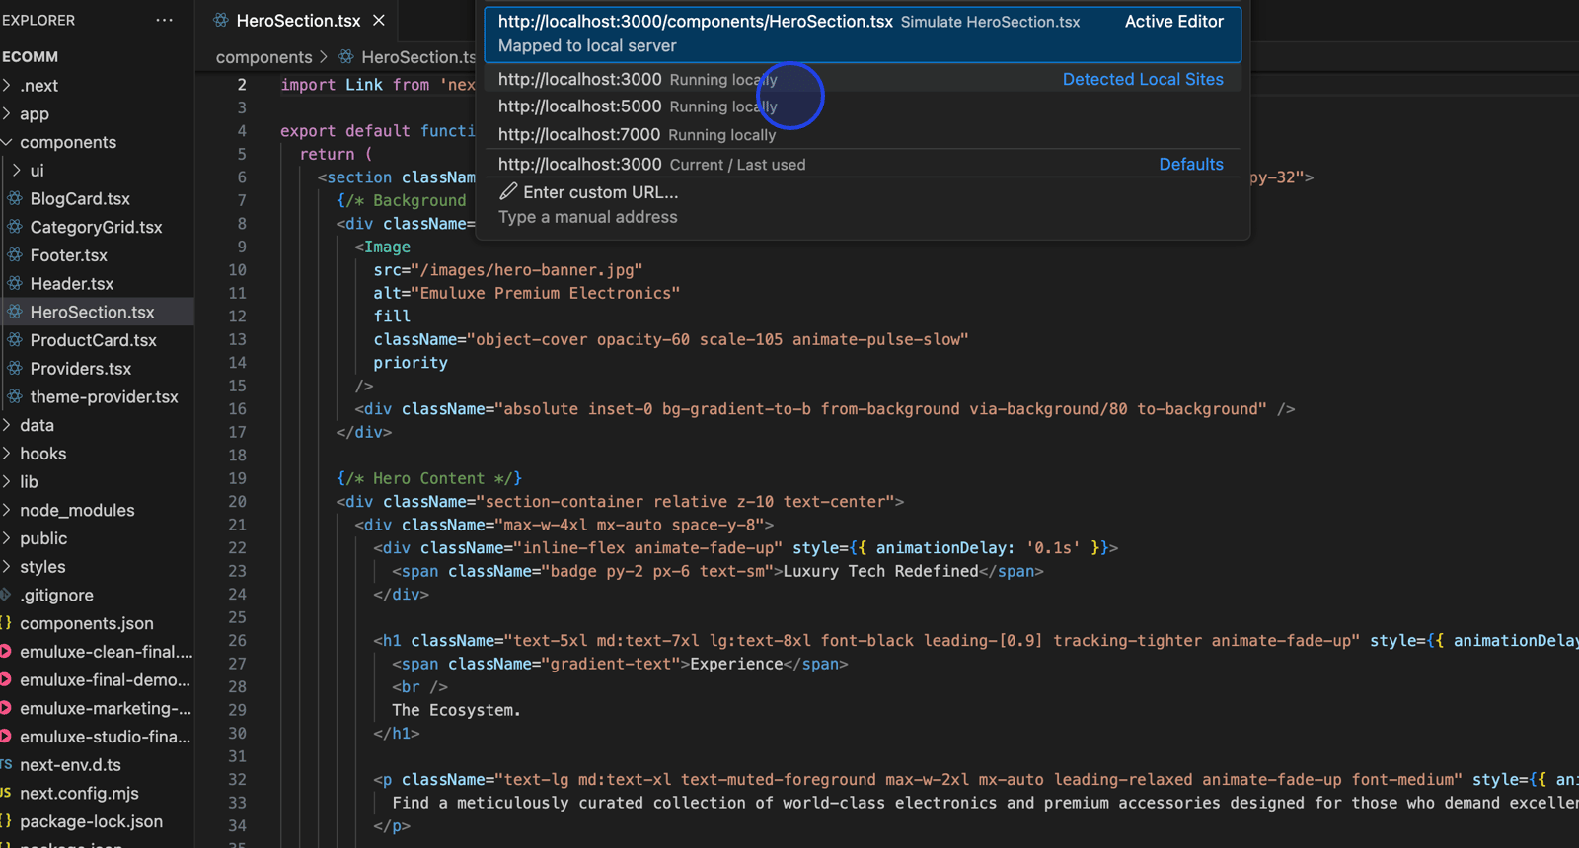The height and width of the screenshot is (848, 1579).
Task: Click the JSON icon beside components.json
Action: (6, 623)
